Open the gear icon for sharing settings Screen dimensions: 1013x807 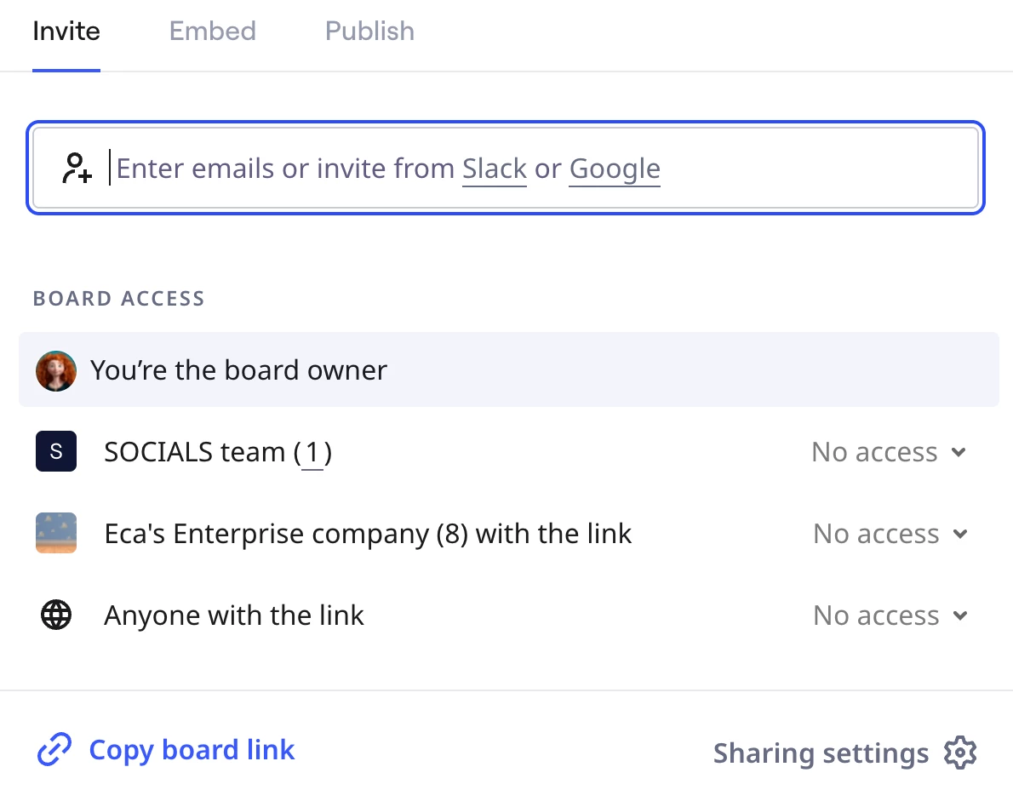960,753
